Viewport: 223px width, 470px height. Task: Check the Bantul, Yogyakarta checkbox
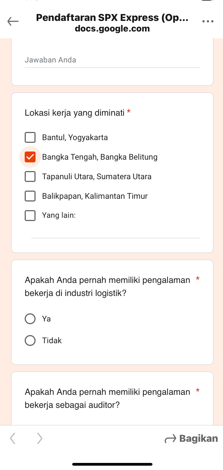(x=30, y=137)
